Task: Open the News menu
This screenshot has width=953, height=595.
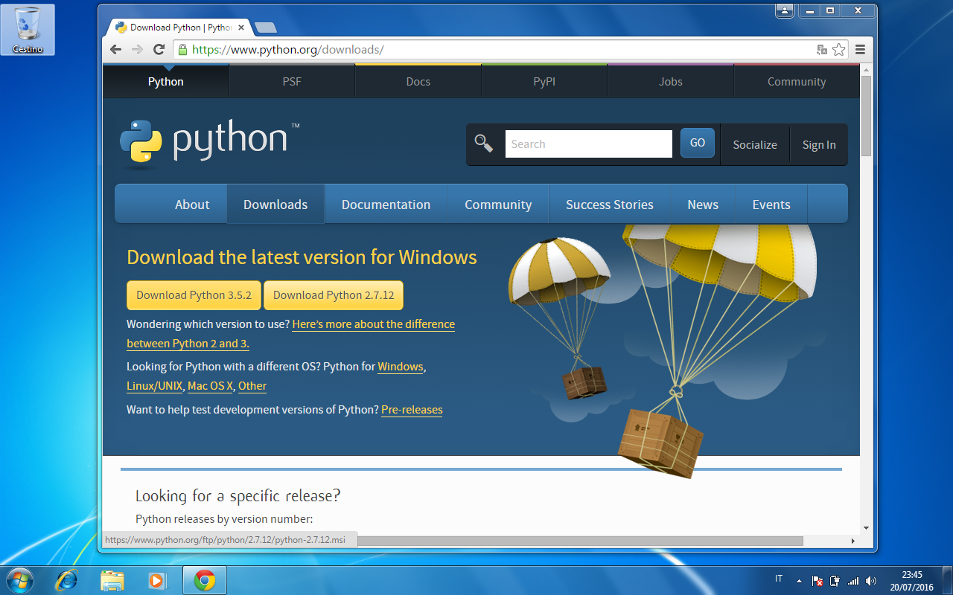Action: tap(703, 205)
